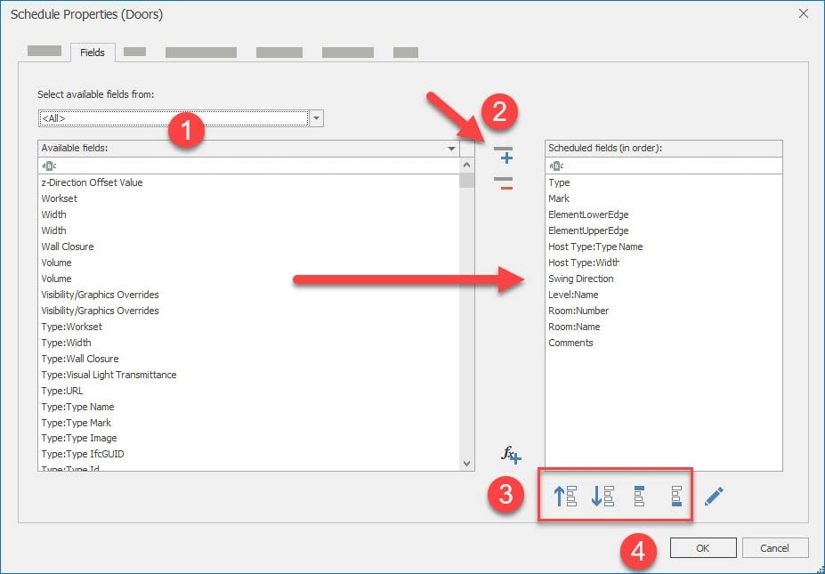
Task: Click the available fields scrollbar down arrow
Action: tap(466, 463)
